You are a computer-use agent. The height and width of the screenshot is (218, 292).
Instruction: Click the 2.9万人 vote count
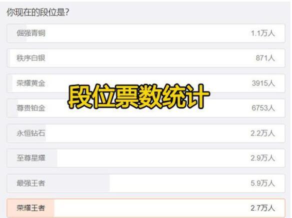(262, 158)
